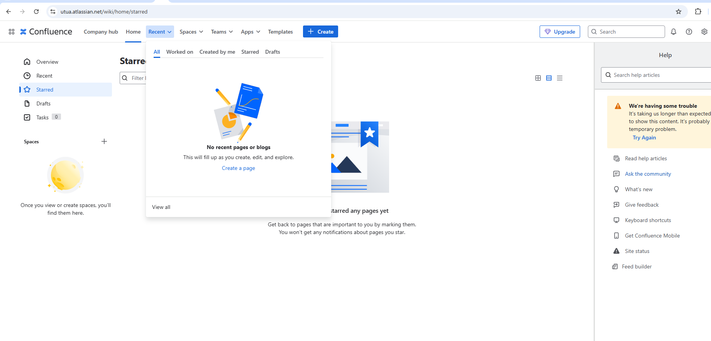
Task: Open Templates in navigation
Action: pos(280,32)
